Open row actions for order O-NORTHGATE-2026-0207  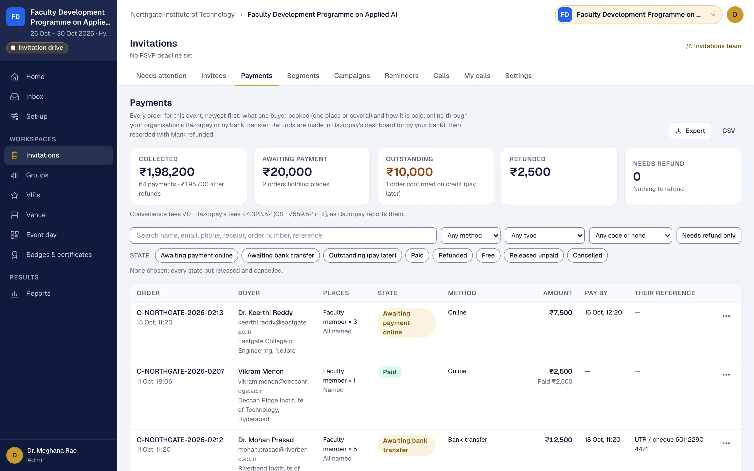pos(726,375)
